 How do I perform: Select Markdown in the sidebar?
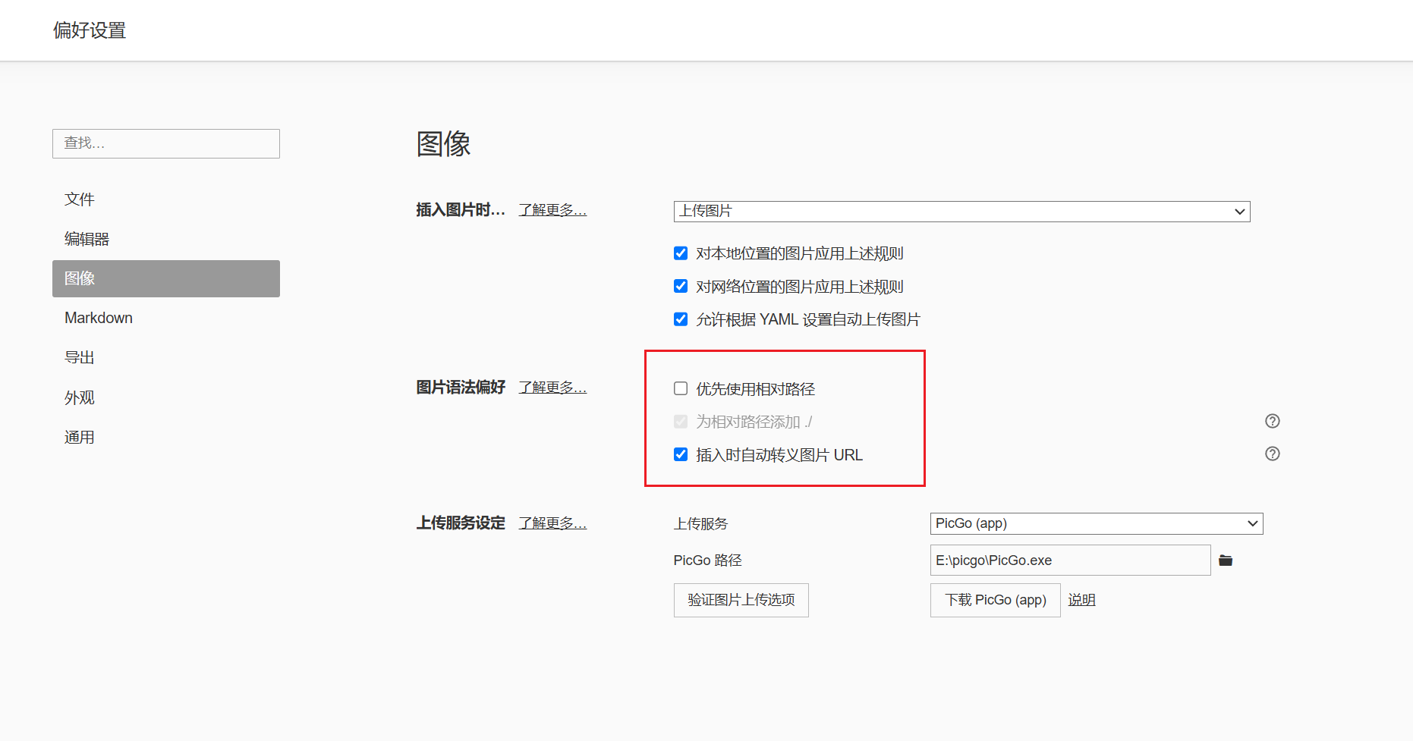(99, 318)
